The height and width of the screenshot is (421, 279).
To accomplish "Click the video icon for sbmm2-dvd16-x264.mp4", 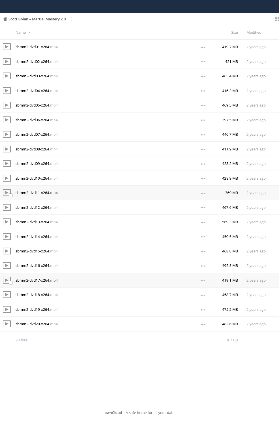I will coord(7,265).
